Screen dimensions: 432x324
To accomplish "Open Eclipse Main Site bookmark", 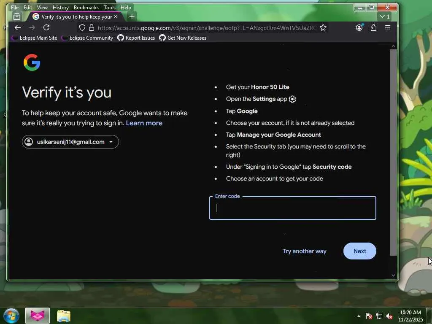I will 35,38.
